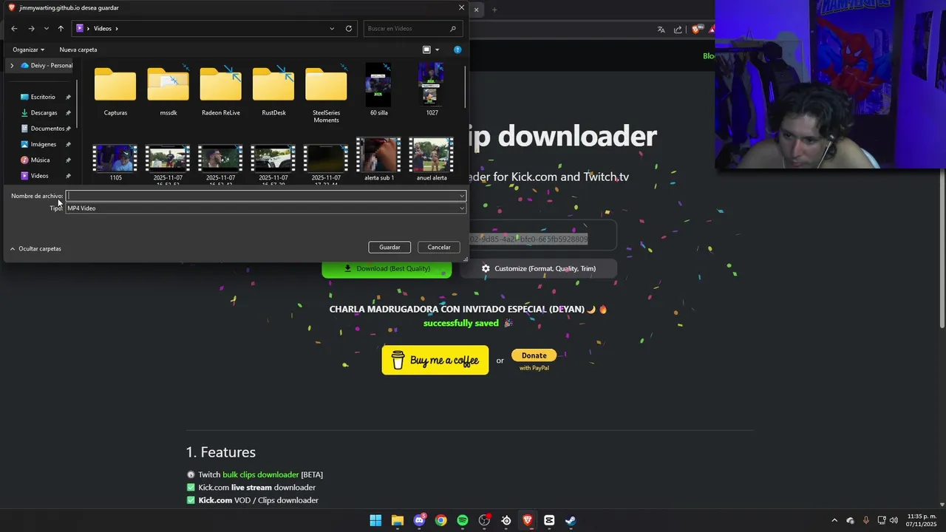Open Brave browser from taskbar
The height and width of the screenshot is (532, 946).
pos(528,520)
